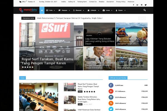Click the five-star rating under Royal Surf headline

pos(28,67)
